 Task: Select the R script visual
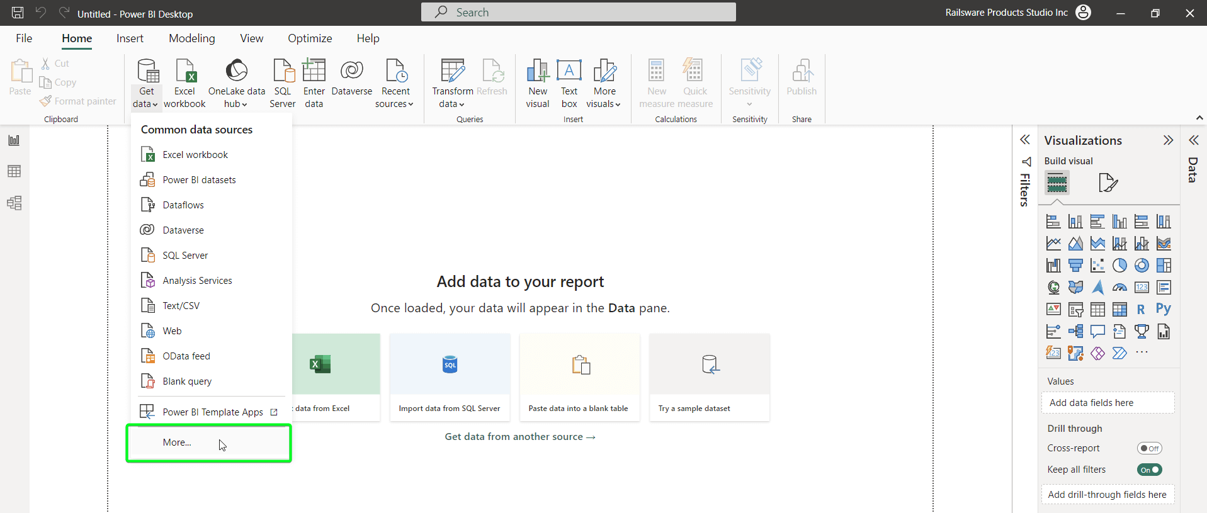point(1141,309)
